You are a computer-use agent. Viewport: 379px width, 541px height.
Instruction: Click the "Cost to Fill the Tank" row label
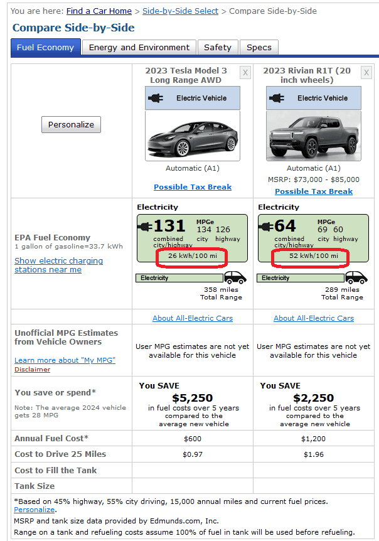click(55, 471)
